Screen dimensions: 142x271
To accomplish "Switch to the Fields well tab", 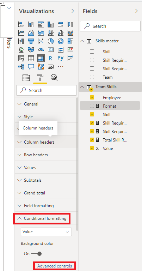I will click(x=26, y=78).
